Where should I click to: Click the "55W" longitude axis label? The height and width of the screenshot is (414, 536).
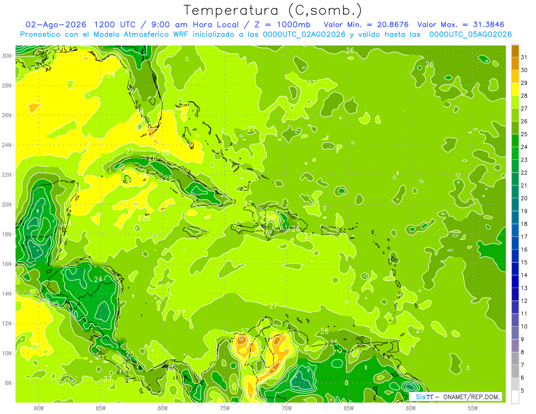(x=473, y=408)
